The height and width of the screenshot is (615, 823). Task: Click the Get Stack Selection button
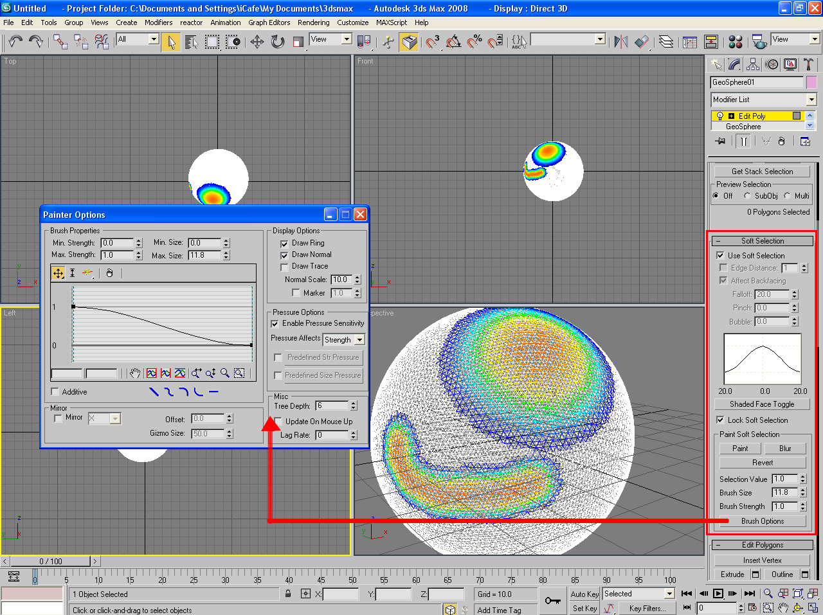coord(762,172)
